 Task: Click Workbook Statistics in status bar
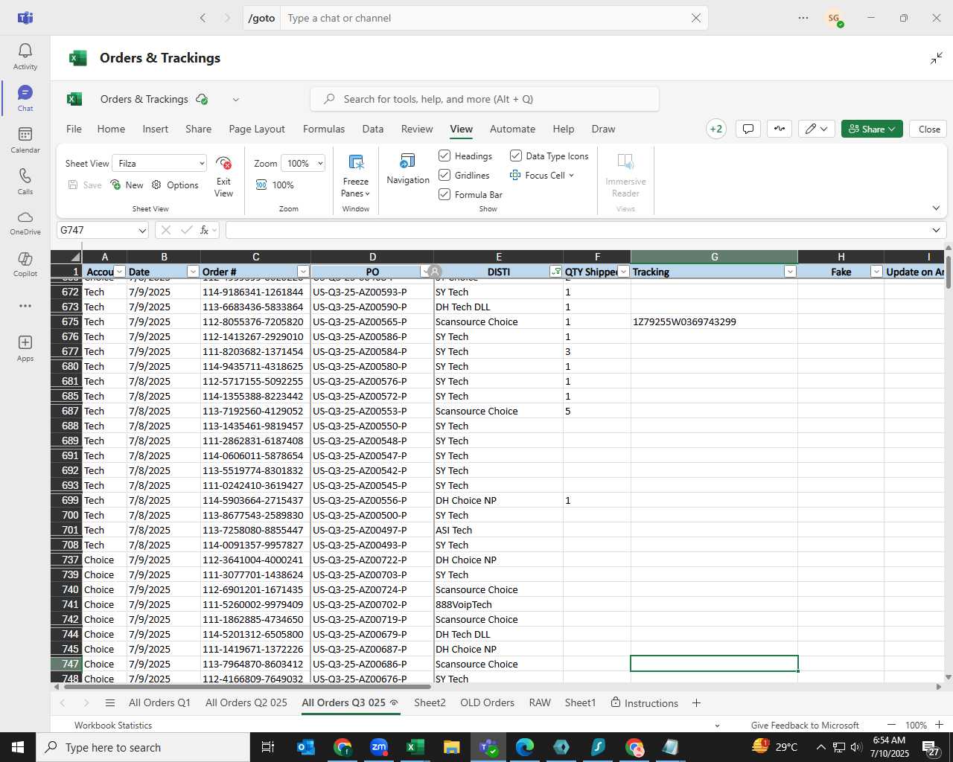[x=113, y=725]
